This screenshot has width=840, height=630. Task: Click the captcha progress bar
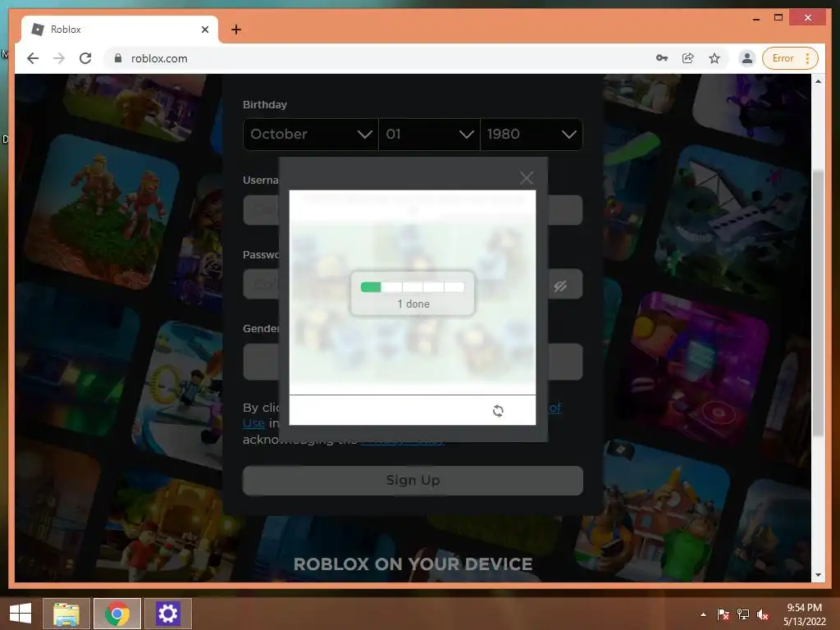click(413, 287)
